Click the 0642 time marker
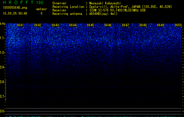The width and height of the screenshot is (184, 117). point(38,25)
